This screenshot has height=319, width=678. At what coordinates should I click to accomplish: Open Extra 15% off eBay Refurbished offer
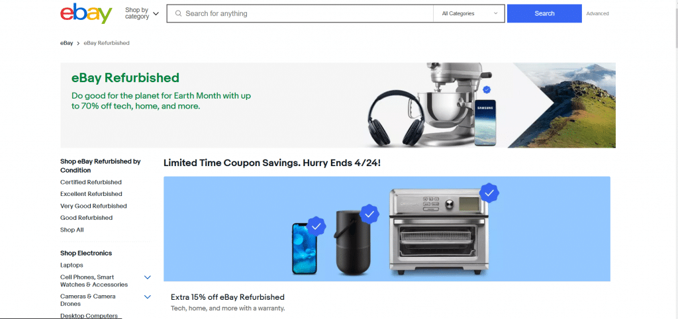point(228,297)
